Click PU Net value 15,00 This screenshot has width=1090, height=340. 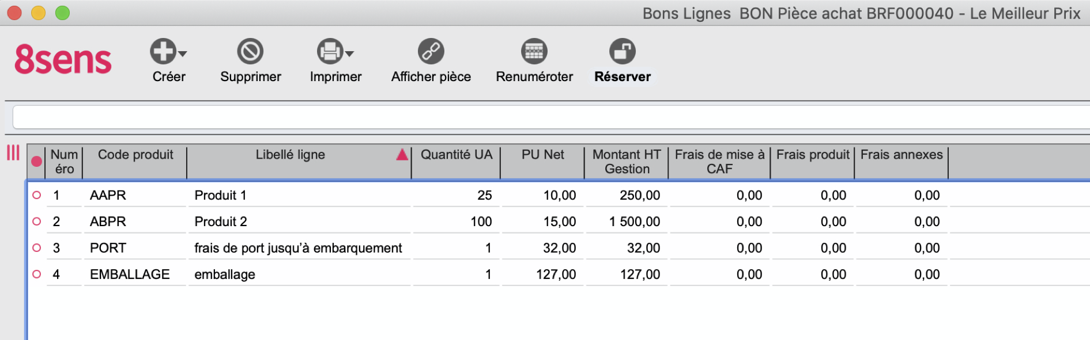coord(560,221)
